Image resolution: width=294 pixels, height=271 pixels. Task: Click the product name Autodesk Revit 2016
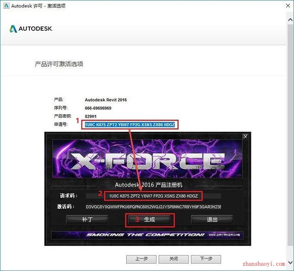click(x=106, y=100)
